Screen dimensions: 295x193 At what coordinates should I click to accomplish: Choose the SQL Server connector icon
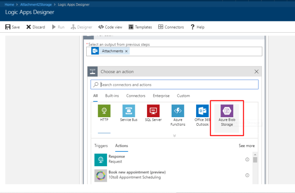tap(153, 111)
